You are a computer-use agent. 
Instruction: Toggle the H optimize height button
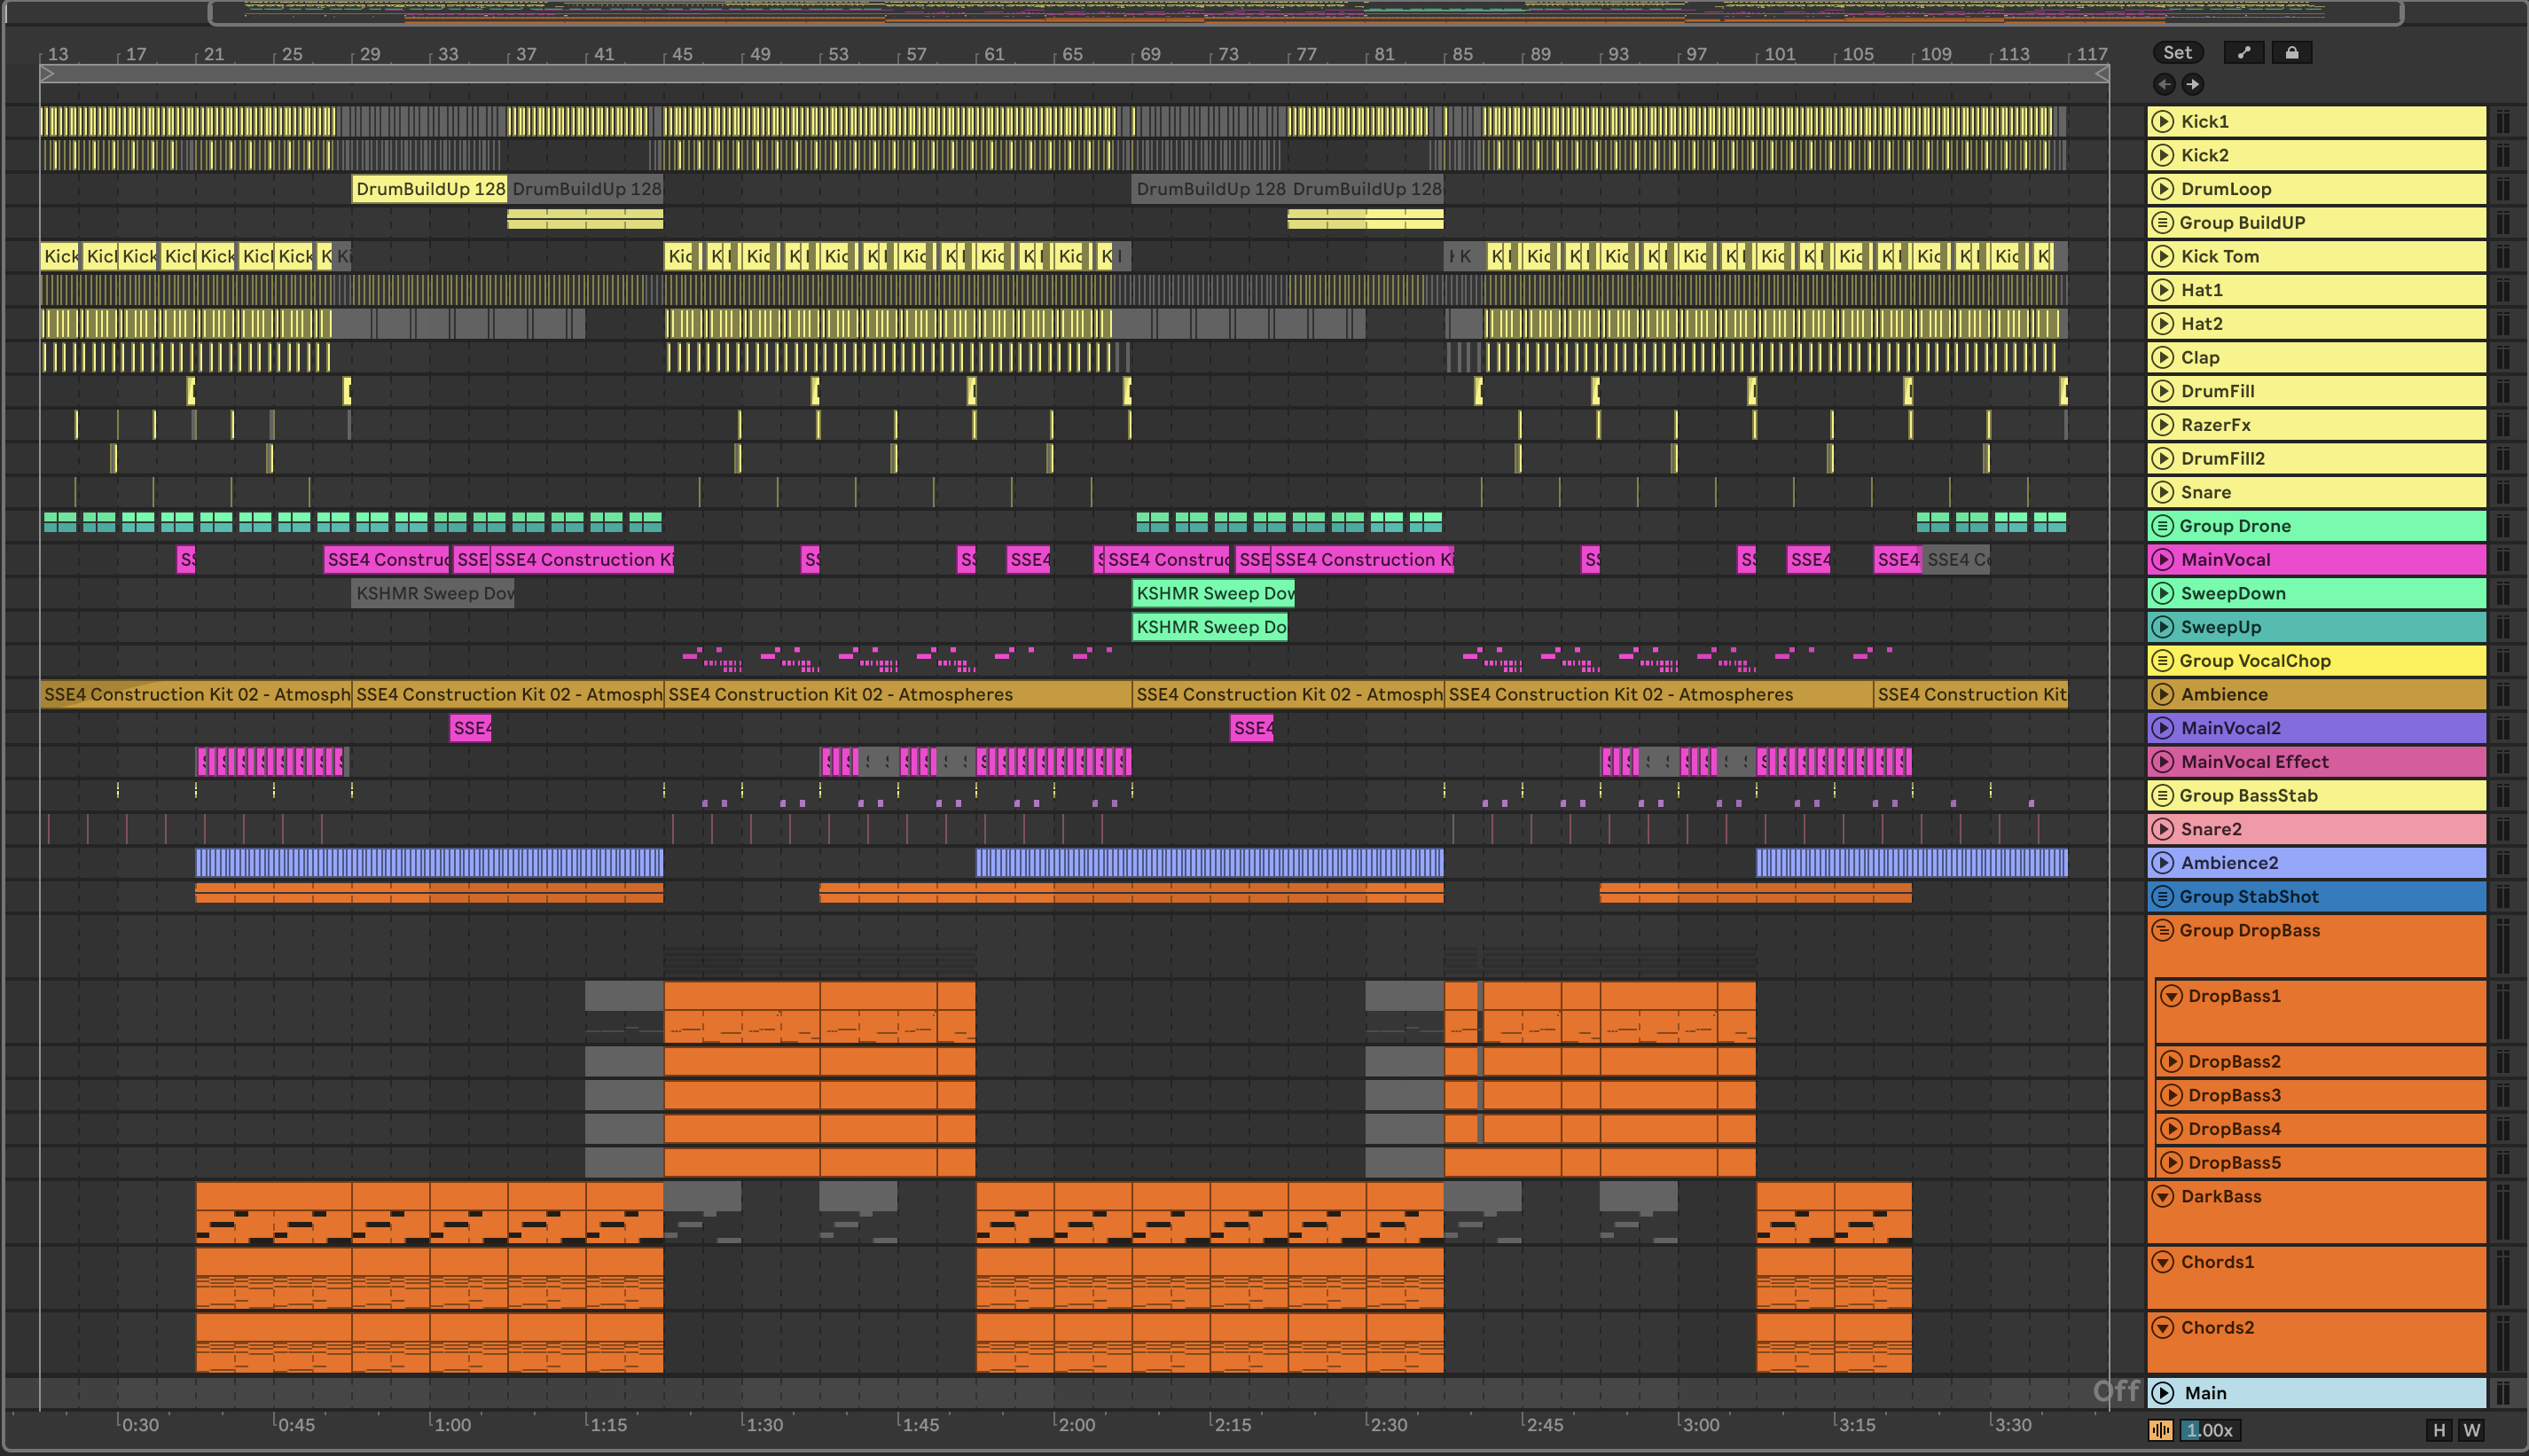tap(2438, 1430)
